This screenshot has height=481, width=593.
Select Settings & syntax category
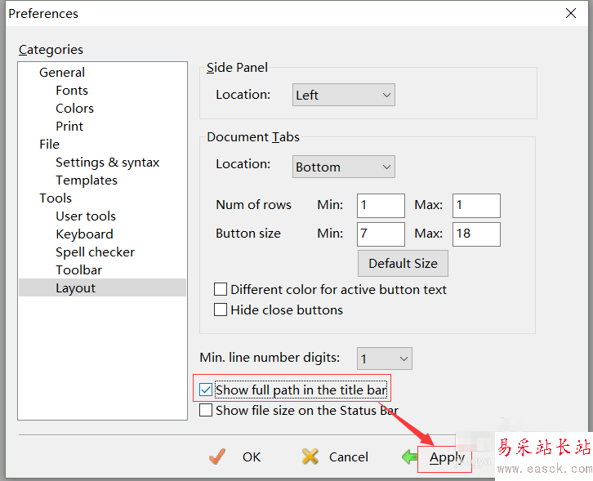coord(107,163)
